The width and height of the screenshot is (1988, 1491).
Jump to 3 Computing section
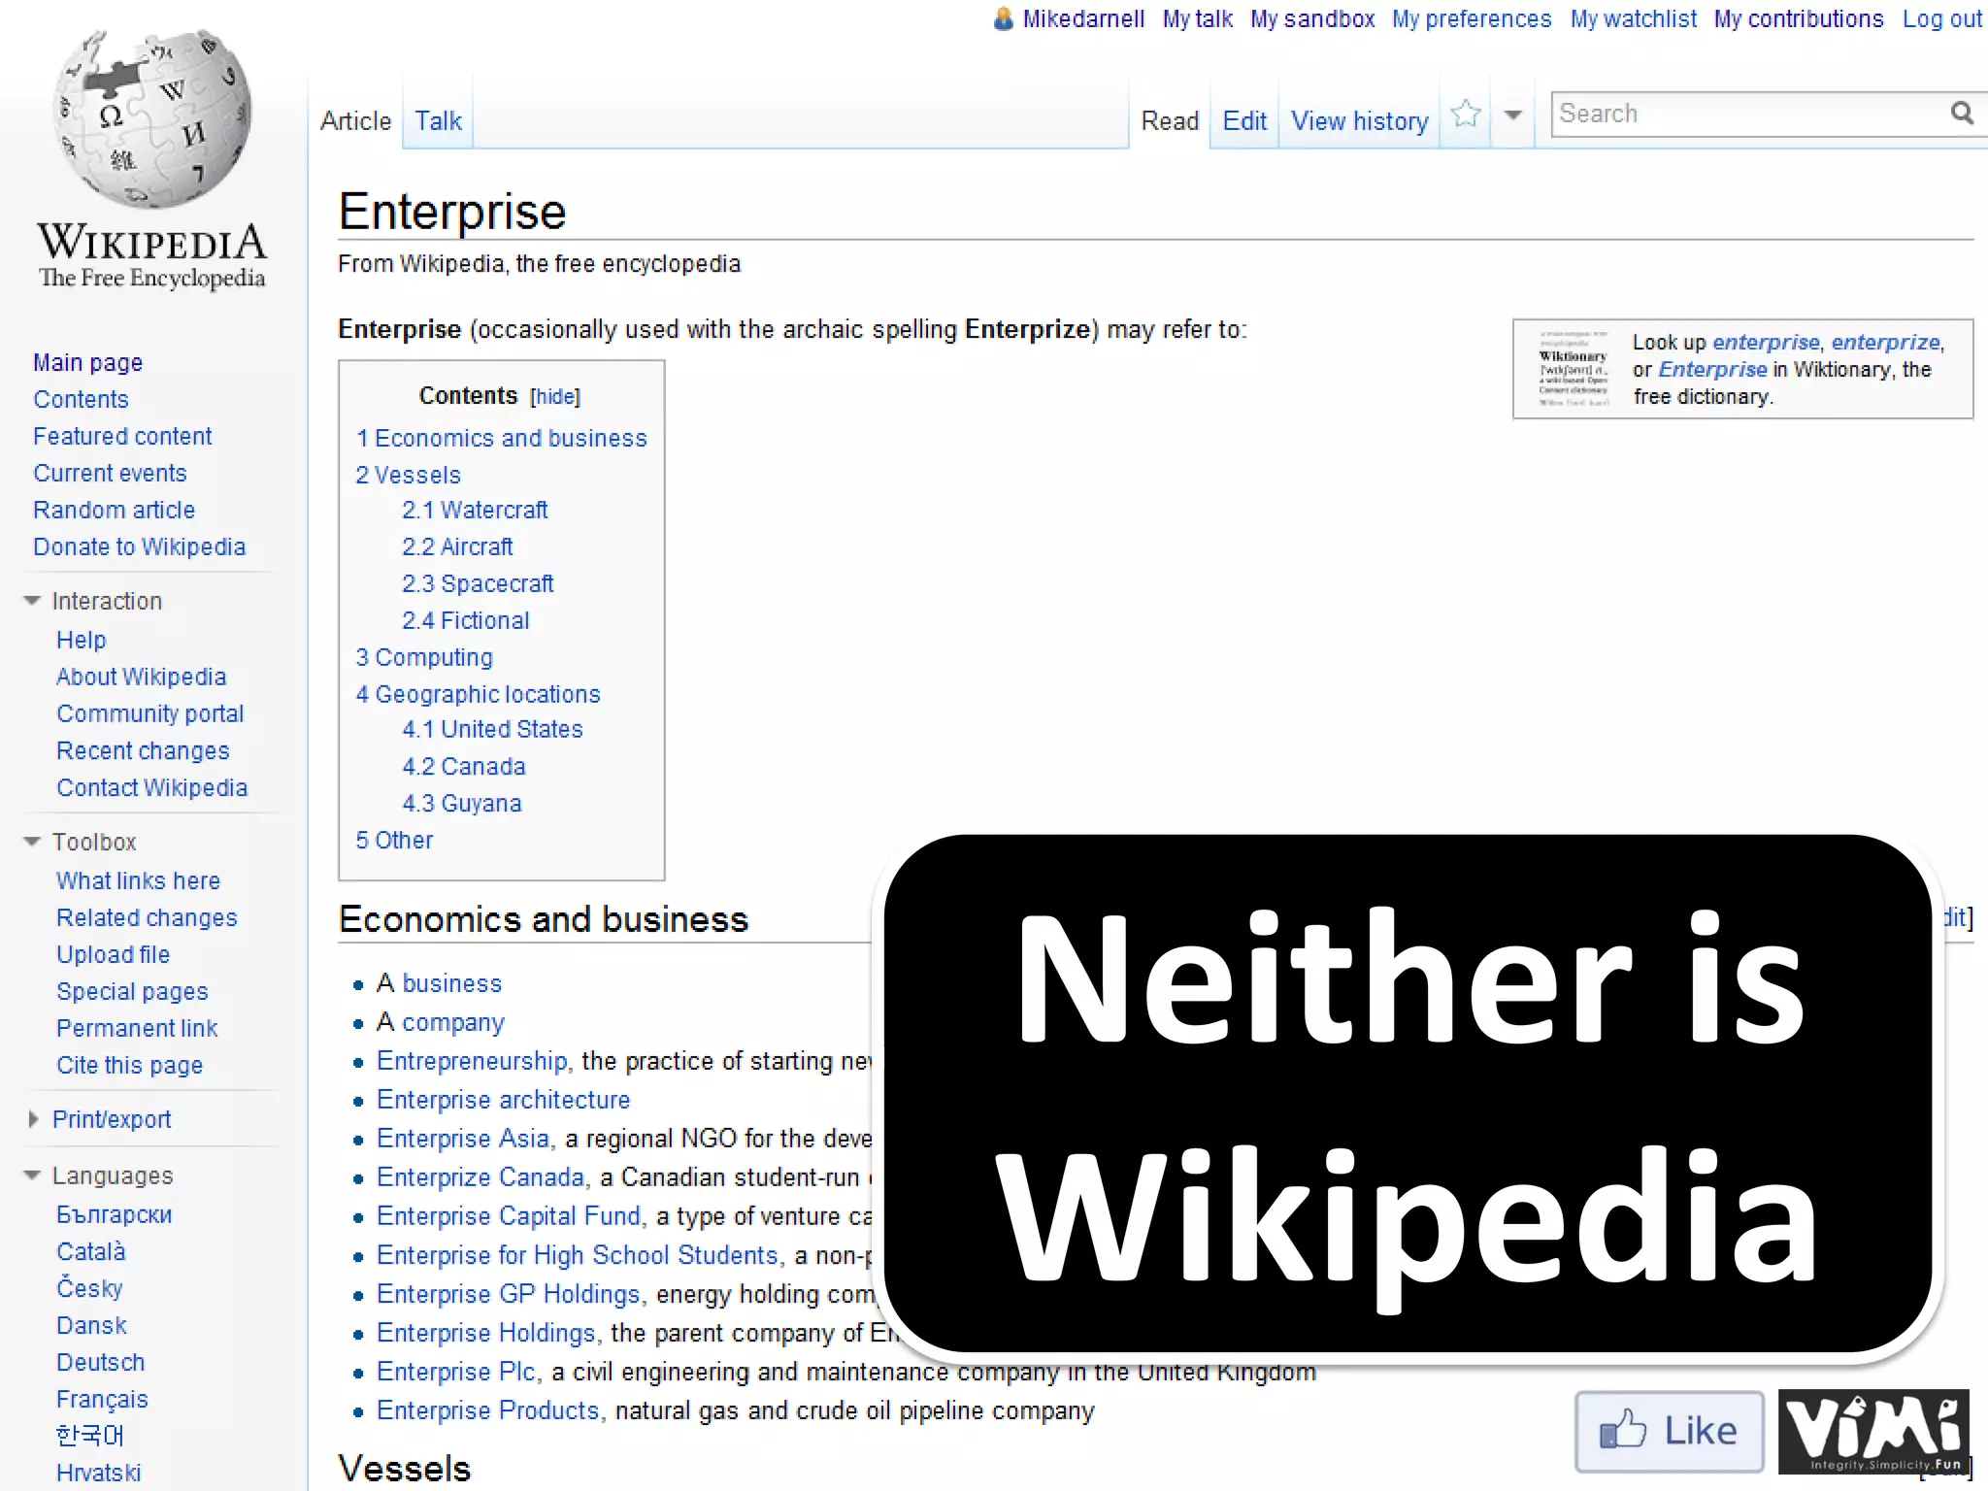point(424,657)
